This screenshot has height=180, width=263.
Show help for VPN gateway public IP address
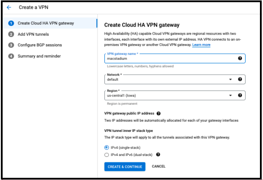(159, 114)
